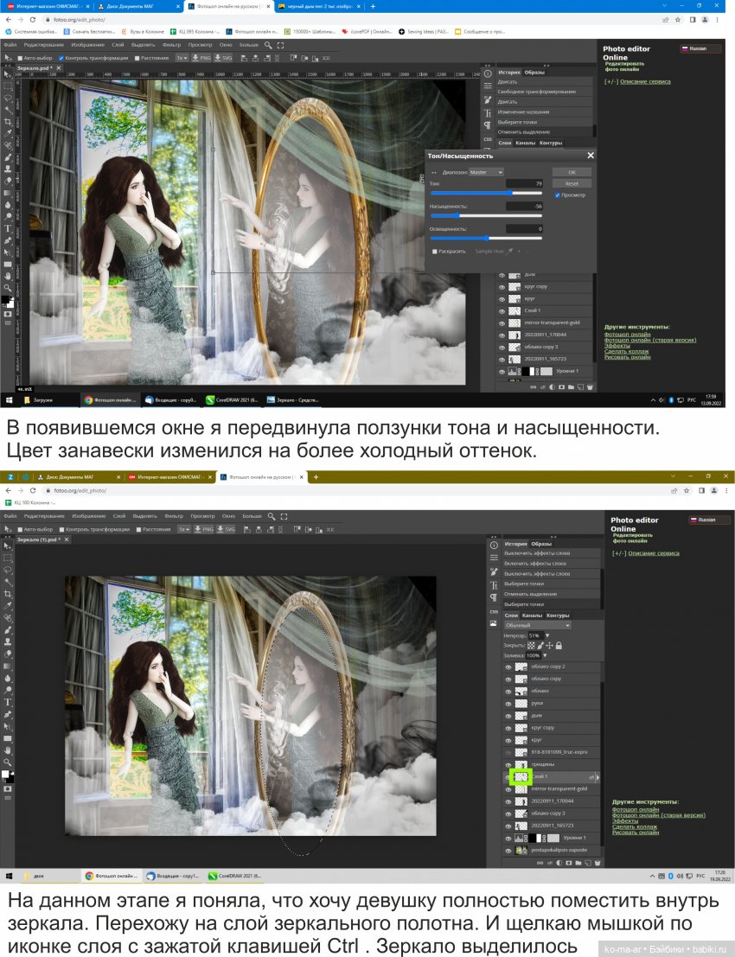Image resolution: width=735 pixels, height=957 pixels.
Task: Expand the Непрозр. 51% opacity arrow
Action: pyautogui.click(x=546, y=635)
